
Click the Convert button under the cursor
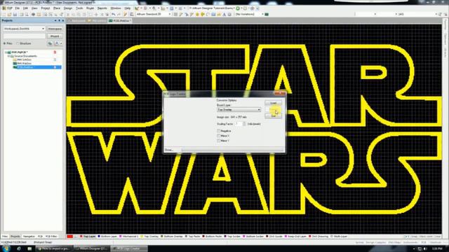click(x=273, y=109)
